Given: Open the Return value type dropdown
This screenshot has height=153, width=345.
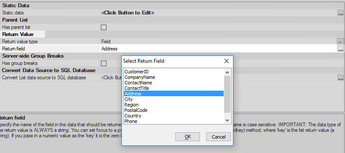Looking at the screenshot, I should pos(340,42).
